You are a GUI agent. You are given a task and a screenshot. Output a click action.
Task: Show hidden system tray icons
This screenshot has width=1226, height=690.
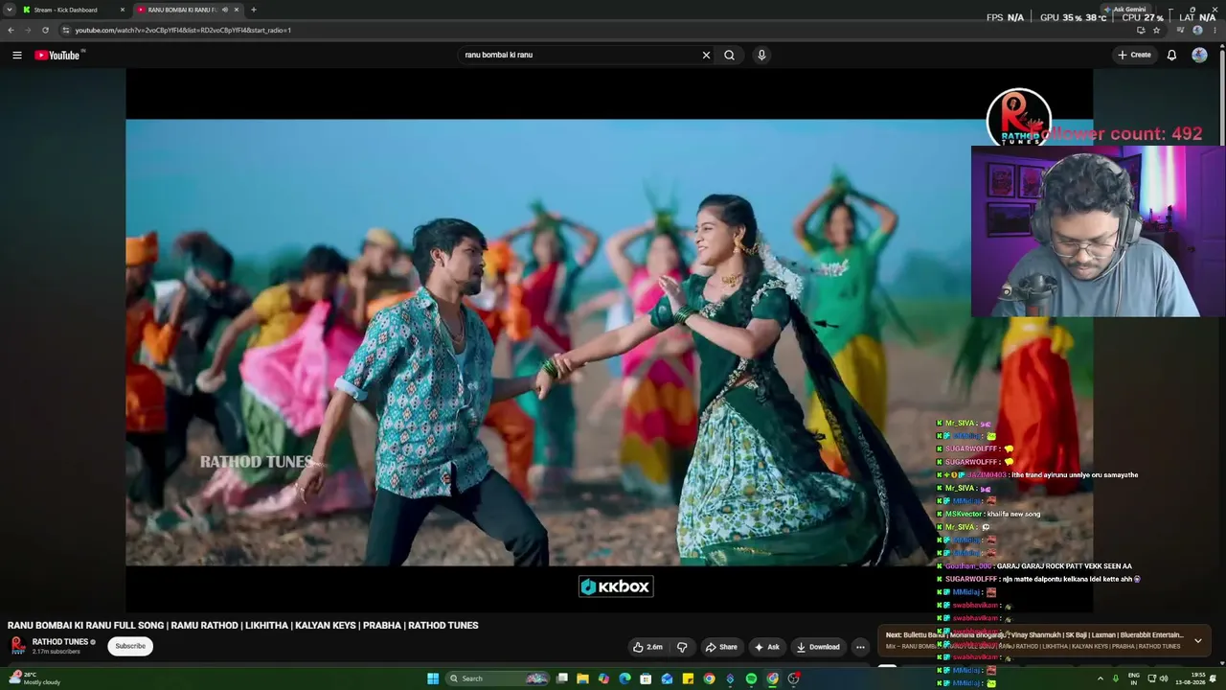click(x=1100, y=678)
